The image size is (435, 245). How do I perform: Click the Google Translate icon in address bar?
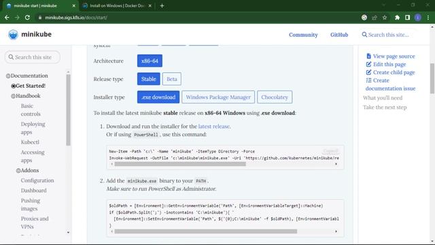point(364,18)
